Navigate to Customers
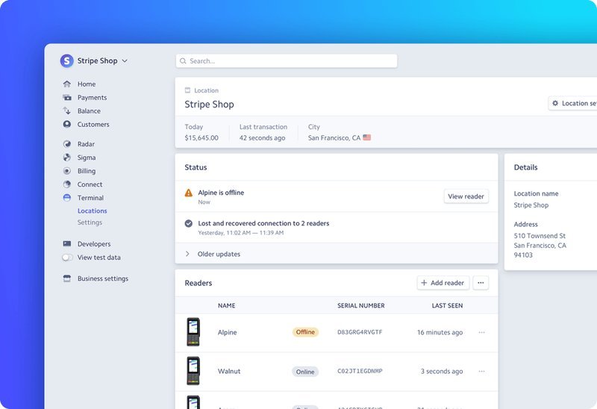 pos(93,124)
